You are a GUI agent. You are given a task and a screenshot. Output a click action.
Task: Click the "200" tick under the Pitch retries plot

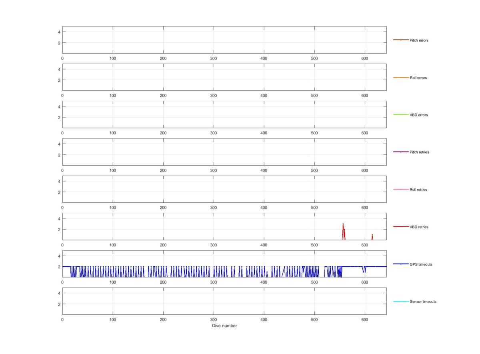163,170
